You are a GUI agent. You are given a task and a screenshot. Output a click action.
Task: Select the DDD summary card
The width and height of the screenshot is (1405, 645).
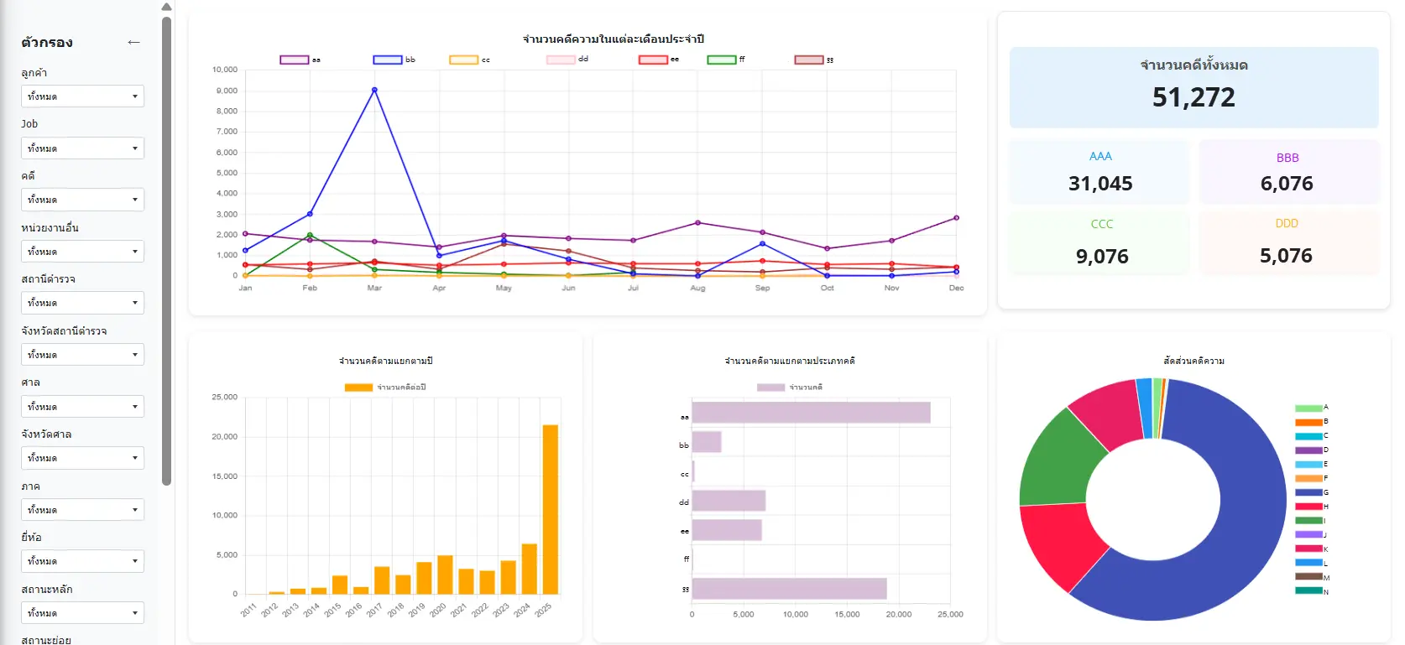[x=1288, y=243]
